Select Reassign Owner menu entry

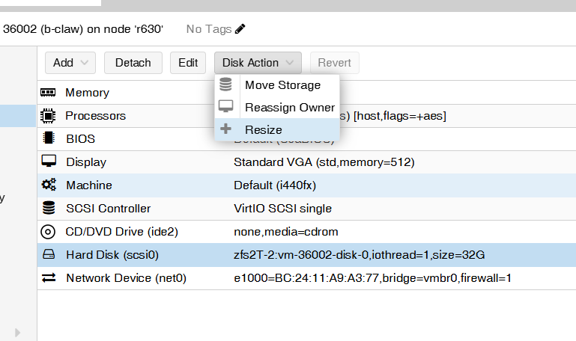(289, 108)
